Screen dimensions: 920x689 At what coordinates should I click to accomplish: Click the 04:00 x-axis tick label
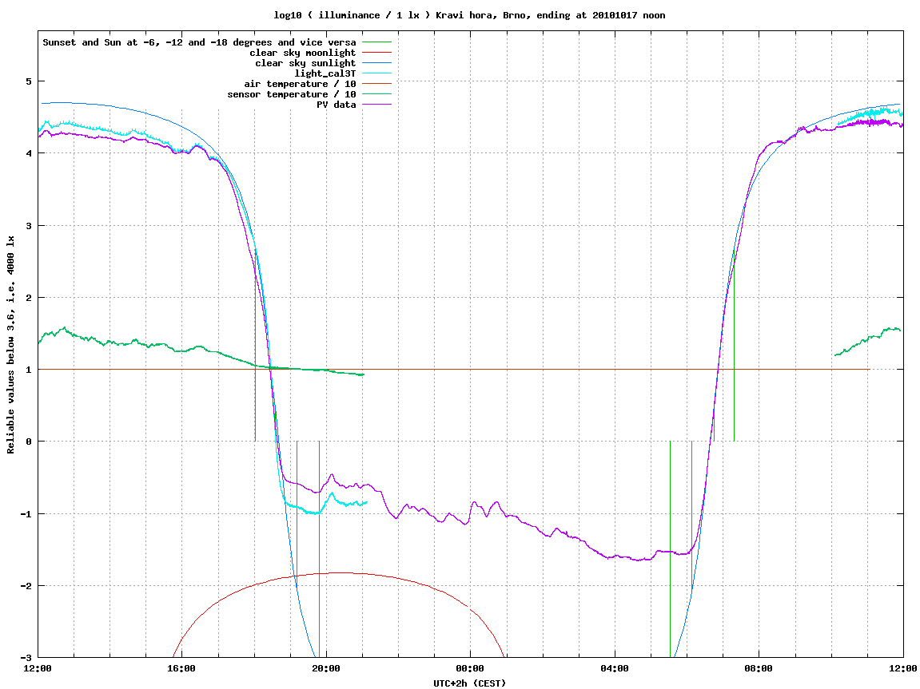(x=615, y=668)
